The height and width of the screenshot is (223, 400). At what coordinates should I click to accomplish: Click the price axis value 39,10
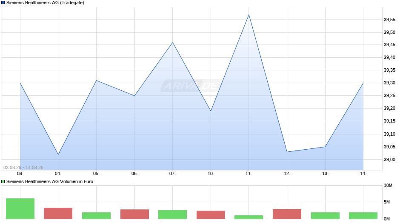(x=389, y=134)
